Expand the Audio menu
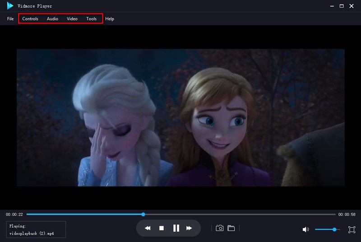Image resolution: width=361 pixels, height=242 pixels. 52,19
